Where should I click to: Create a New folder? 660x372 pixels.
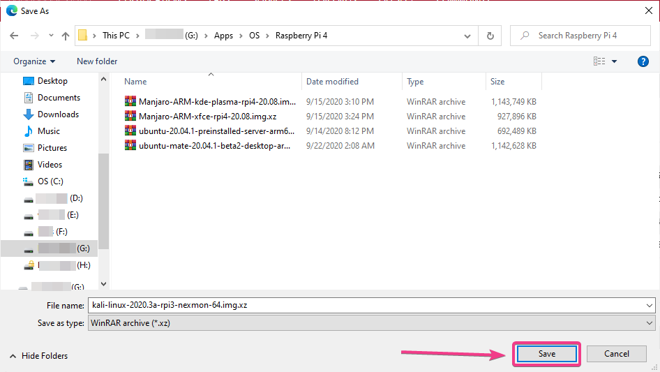coord(97,61)
